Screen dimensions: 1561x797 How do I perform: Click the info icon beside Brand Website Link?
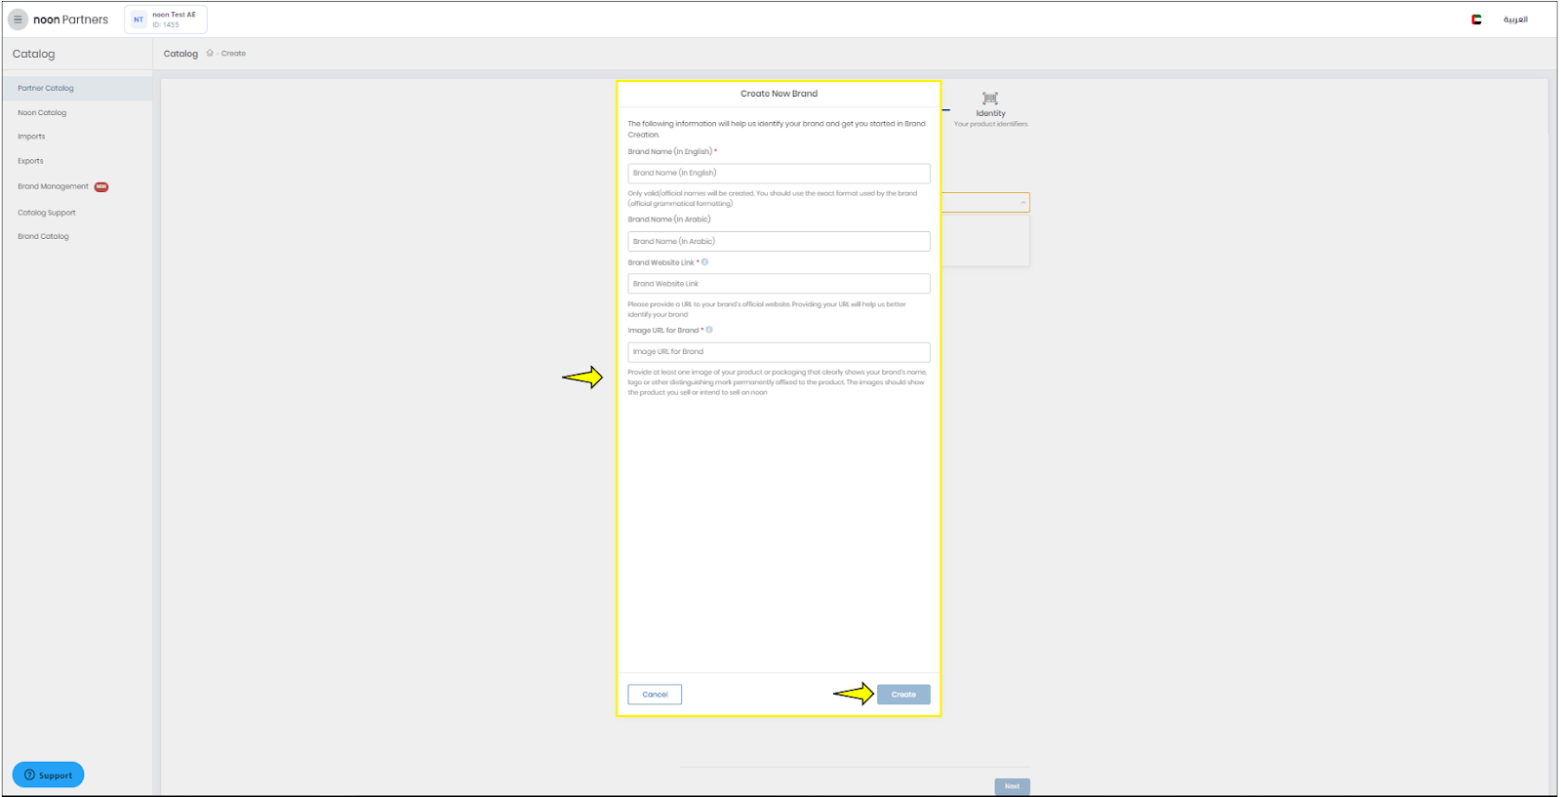click(704, 261)
